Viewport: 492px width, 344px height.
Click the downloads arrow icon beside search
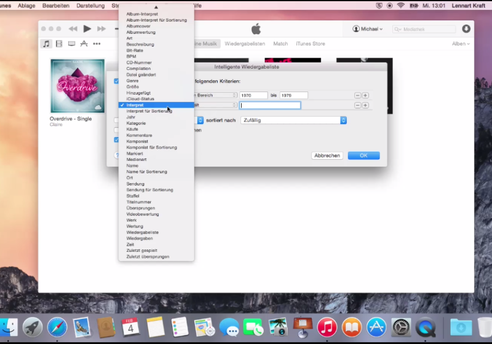pos(466,29)
